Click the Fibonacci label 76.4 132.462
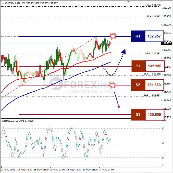This screenshot has width=173, height=173. point(153,54)
